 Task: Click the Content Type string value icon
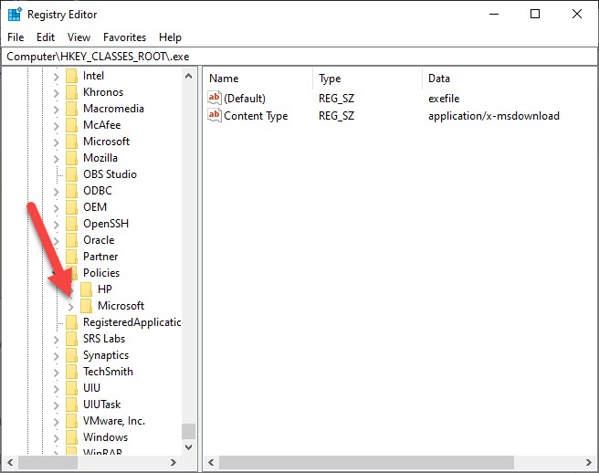(x=215, y=116)
